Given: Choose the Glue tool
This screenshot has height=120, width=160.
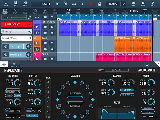Looking at the screenshot, I should (25, 11).
